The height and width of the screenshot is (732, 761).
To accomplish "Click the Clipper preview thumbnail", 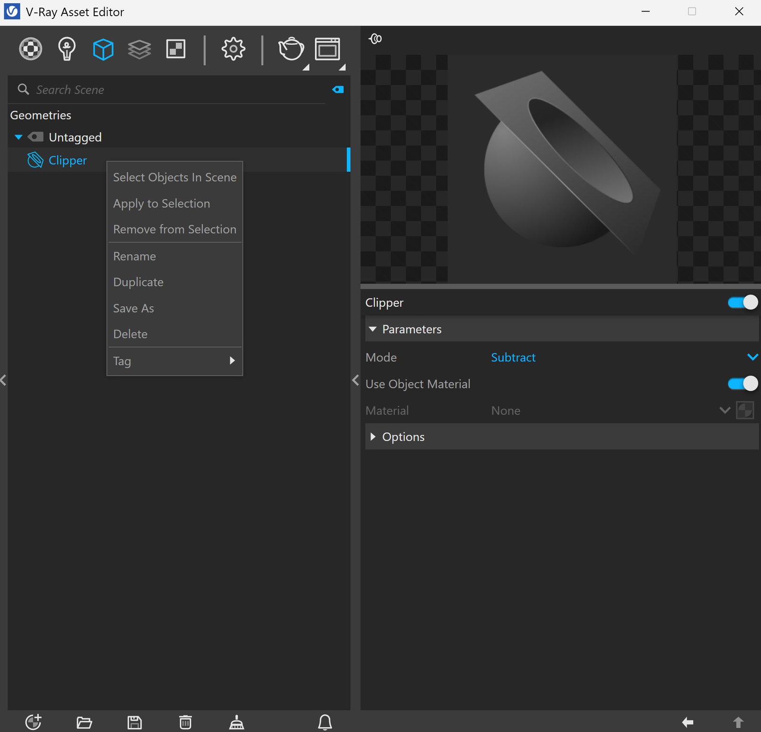I will coord(562,169).
